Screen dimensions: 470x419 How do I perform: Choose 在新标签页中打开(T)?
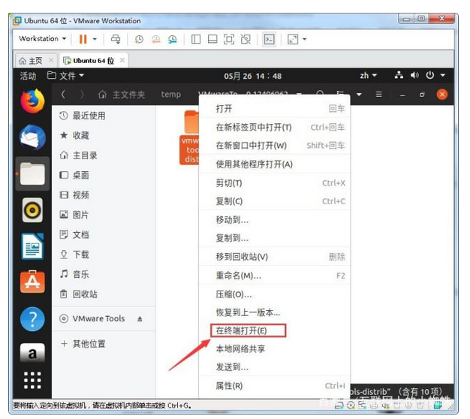(275, 128)
